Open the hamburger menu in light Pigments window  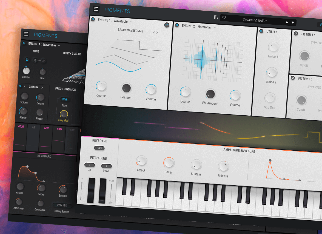tap(96, 9)
